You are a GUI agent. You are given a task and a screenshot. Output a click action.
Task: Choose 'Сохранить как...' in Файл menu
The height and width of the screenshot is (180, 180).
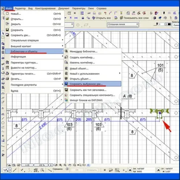(x=35, y=35)
